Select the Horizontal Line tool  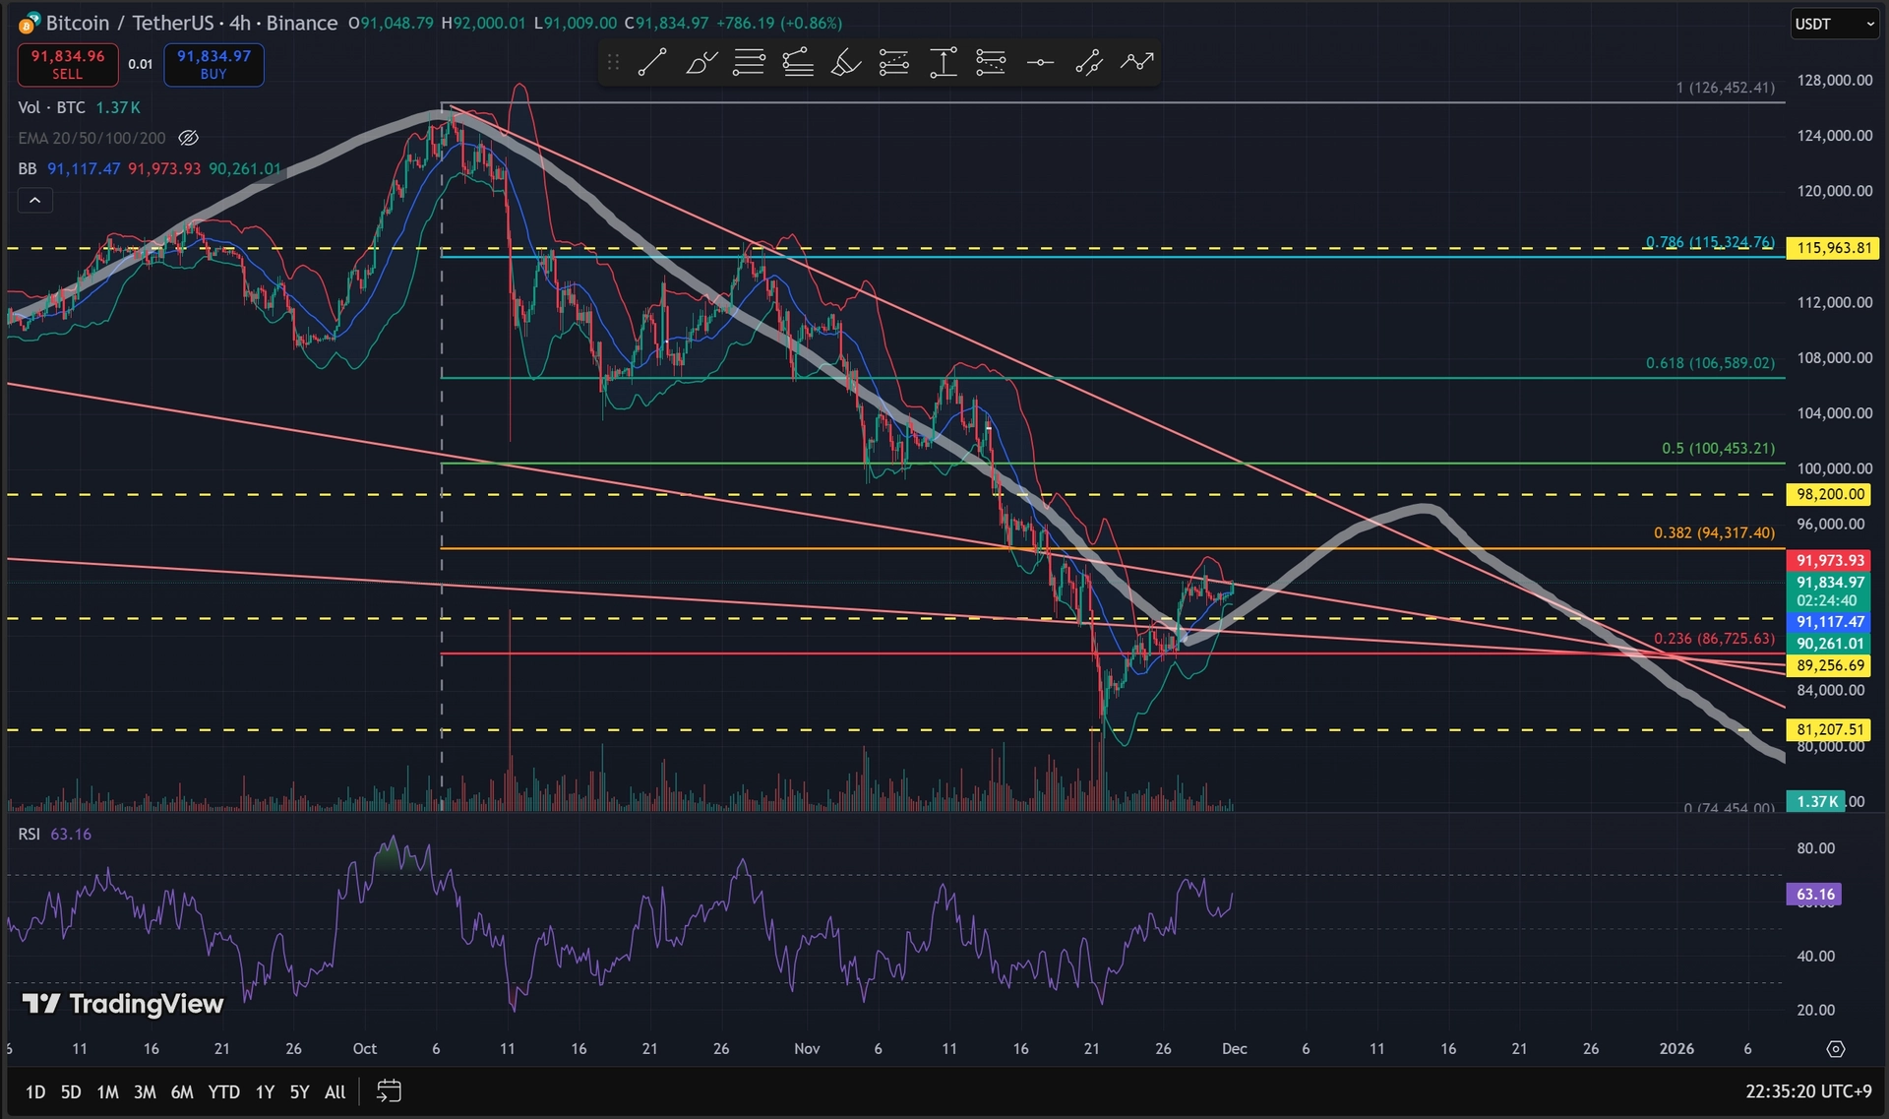(1040, 63)
